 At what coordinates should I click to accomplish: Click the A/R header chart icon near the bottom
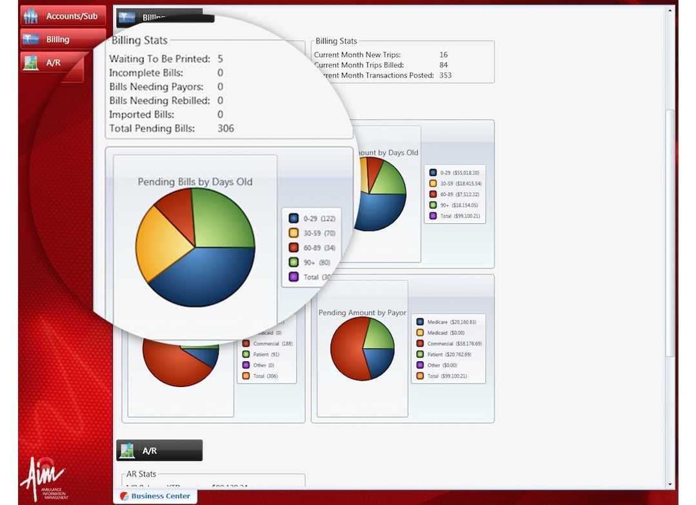coord(126,450)
